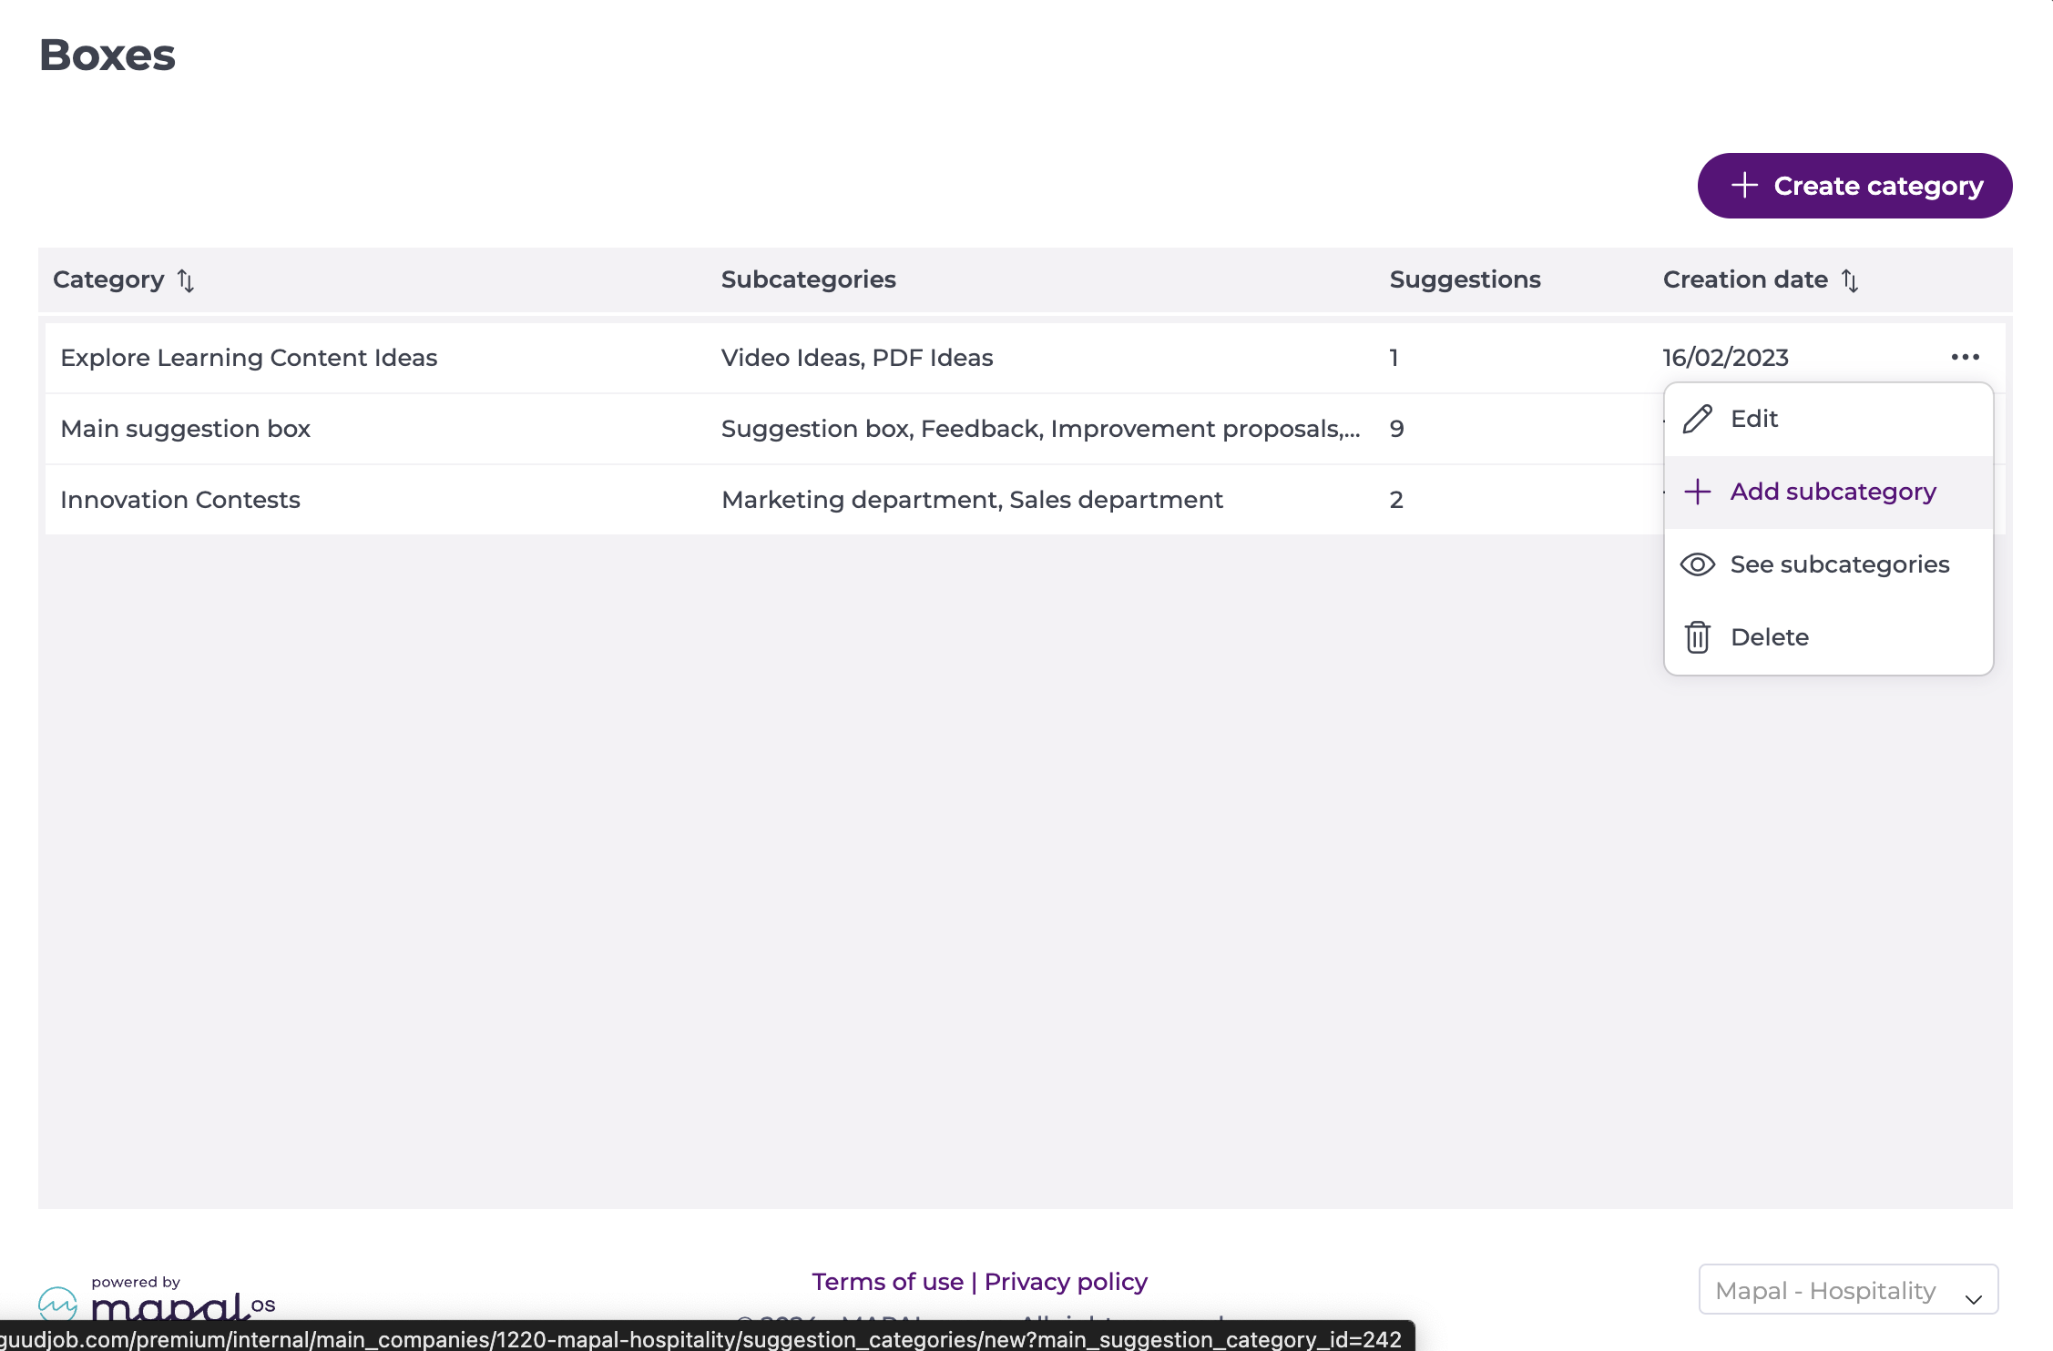Open the Terms of use link
The image size is (2053, 1351).
(887, 1282)
